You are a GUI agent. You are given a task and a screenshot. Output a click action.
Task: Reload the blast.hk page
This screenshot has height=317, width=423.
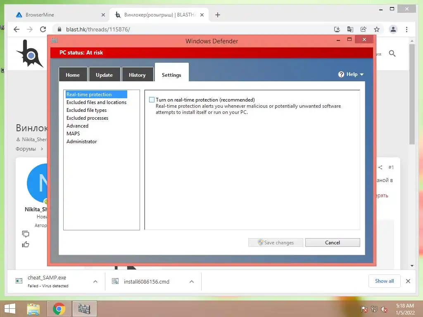(43, 29)
